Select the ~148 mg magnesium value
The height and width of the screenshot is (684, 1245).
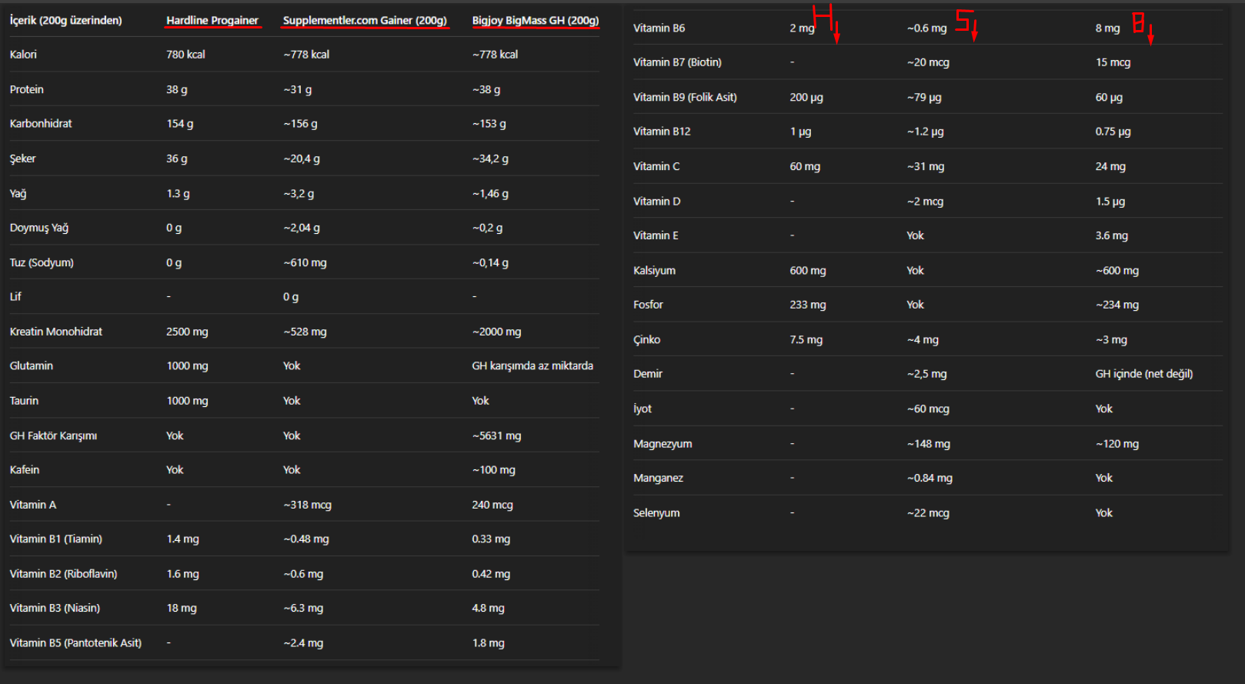[929, 444]
